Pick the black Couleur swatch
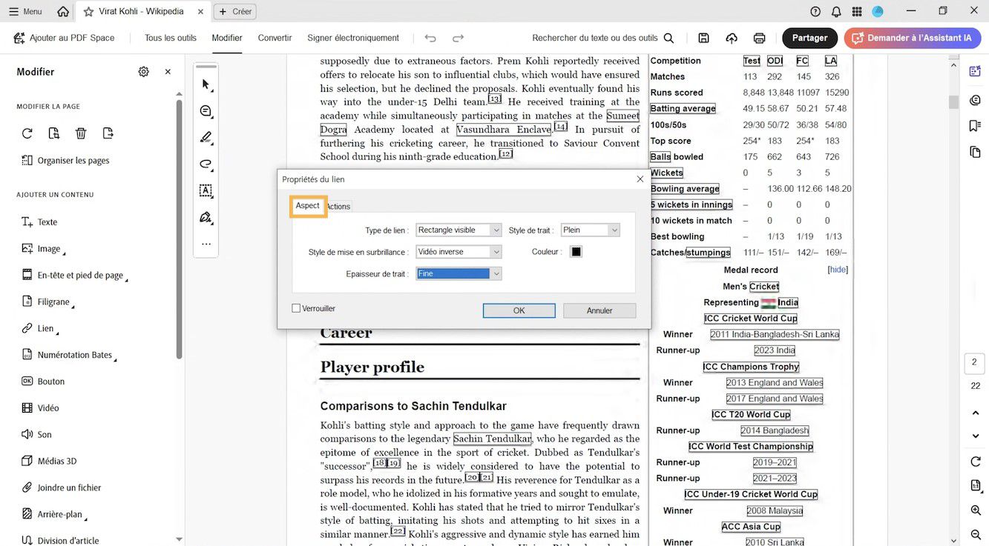This screenshot has height=546, width=989. [x=576, y=252]
